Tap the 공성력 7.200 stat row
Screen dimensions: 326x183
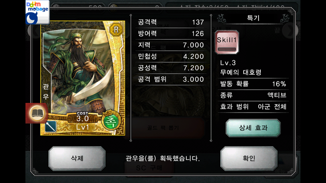pyautogui.click(x=171, y=68)
